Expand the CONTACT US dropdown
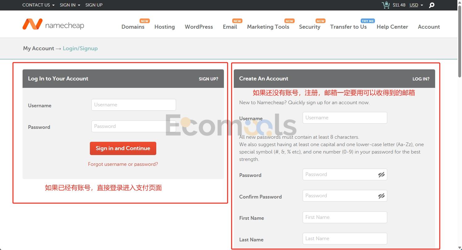The width and height of the screenshot is (462, 250). click(38, 5)
